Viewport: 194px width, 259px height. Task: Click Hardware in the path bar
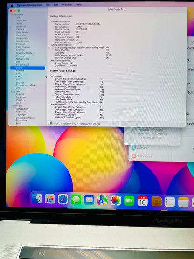tap(84, 124)
